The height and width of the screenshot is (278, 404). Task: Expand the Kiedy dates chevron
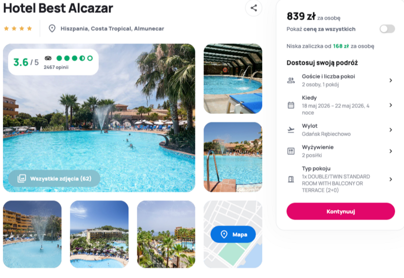tap(390, 105)
